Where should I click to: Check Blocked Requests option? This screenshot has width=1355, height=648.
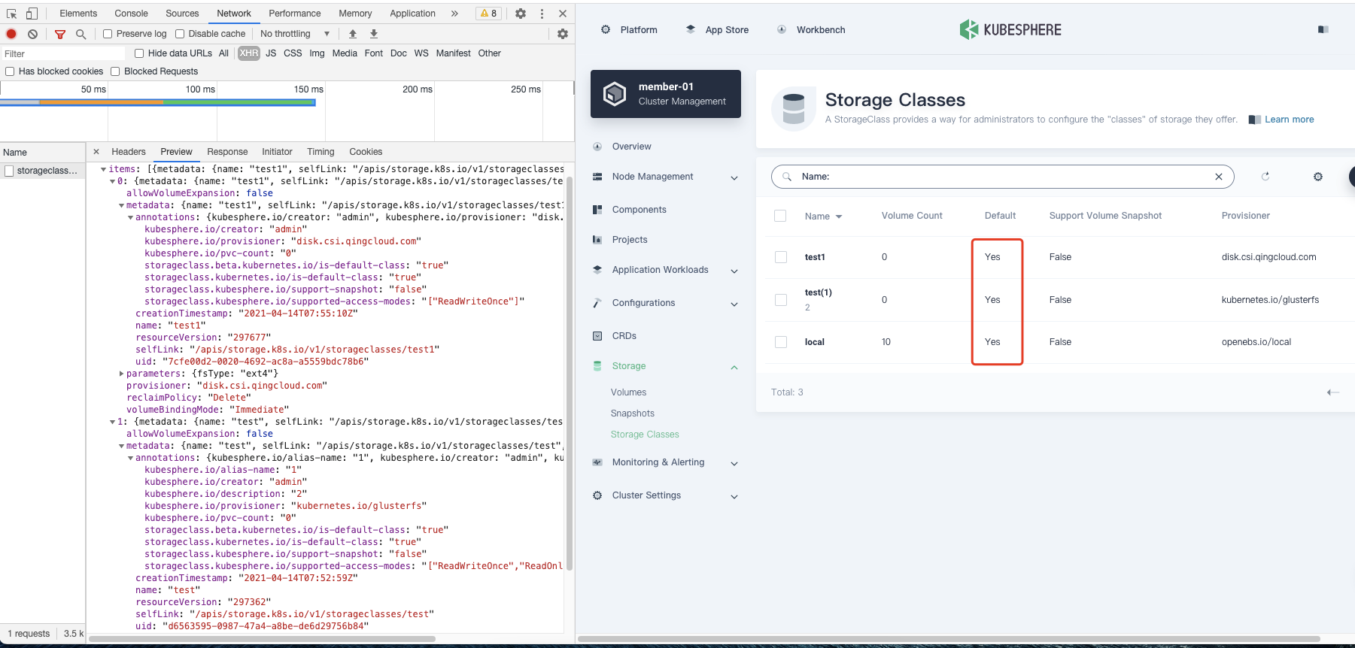coord(115,71)
